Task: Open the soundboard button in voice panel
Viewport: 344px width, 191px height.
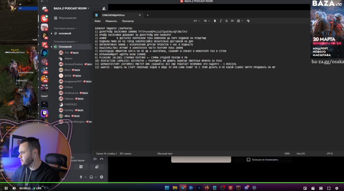Action: point(97,167)
